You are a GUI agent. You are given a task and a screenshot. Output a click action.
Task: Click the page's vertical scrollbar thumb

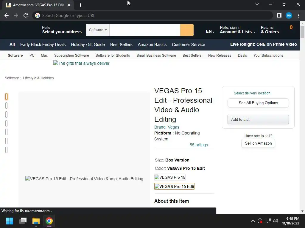click(302, 32)
